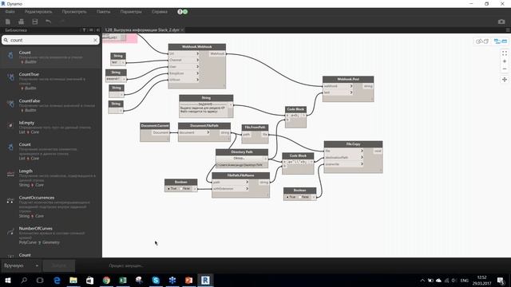Open the Edge browser on taskbar
The image size is (511, 287).
[57, 280]
